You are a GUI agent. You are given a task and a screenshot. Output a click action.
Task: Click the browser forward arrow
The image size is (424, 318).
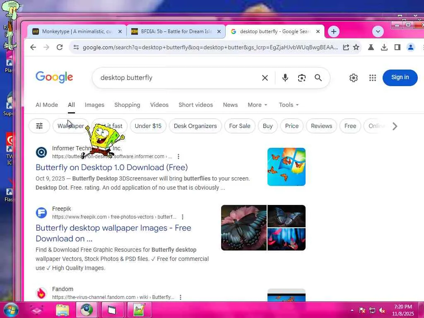[x=46, y=47]
